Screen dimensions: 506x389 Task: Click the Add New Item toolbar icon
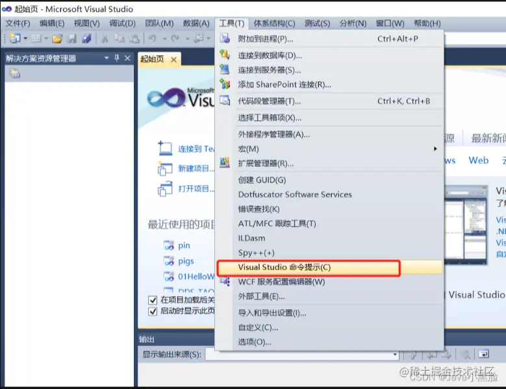[x=36, y=39]
